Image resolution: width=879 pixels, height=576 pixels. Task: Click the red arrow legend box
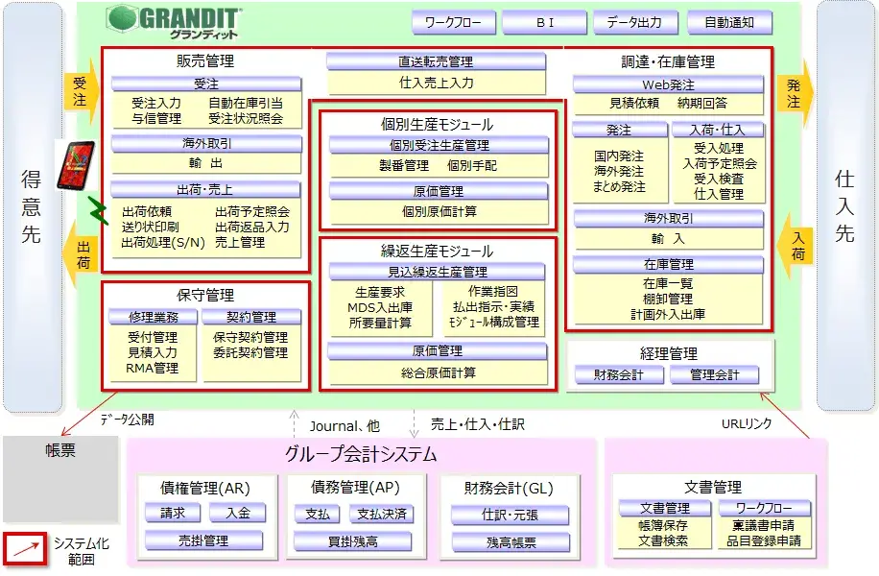pos(26,550)
